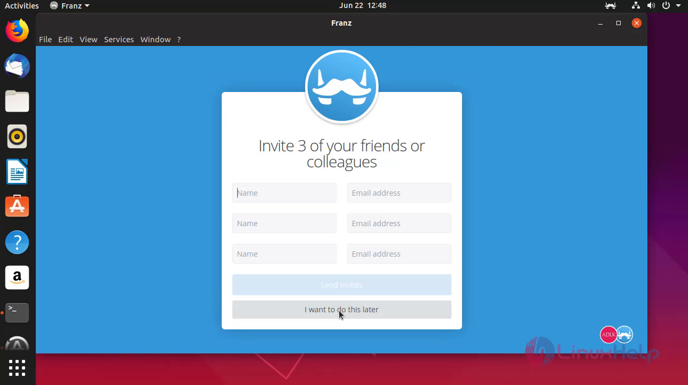The height and width of the screenshot is (385, 688).
Task: Focus the second Email address field
Action: (x=399, y=224)
